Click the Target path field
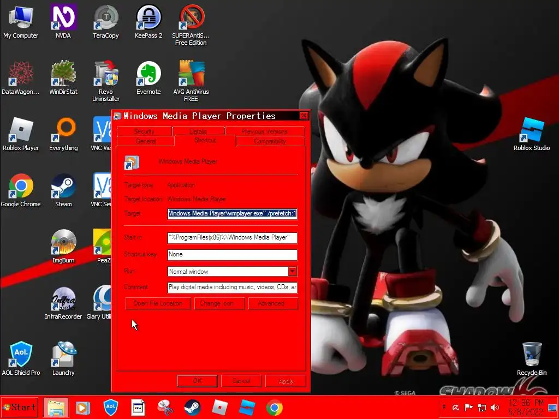The width and height of the screenshot is (559, 419). click(x=233, y=213)
